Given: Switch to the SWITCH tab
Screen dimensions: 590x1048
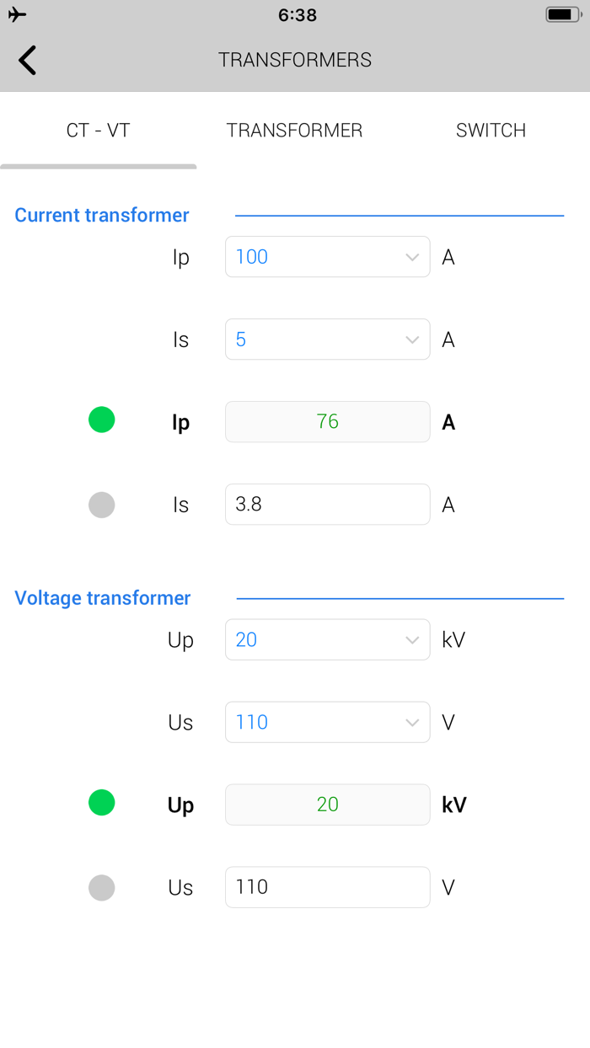Looking at the screenshot, I should tap(491, 131).
